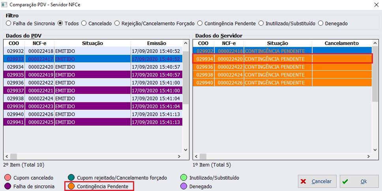The width and height of the screenshot is (382, 191).
Task: Select server row with COO 029938
Action: point(282,75)
